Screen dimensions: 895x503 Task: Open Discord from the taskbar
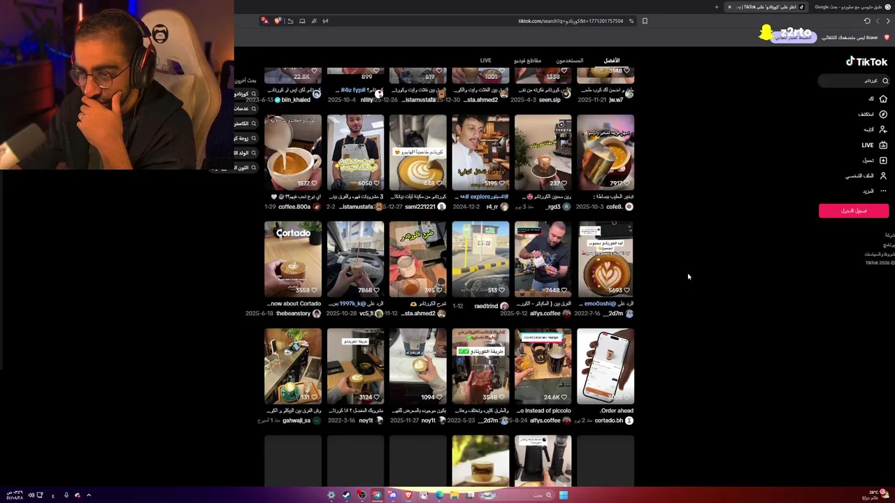[x=393, y=495]
